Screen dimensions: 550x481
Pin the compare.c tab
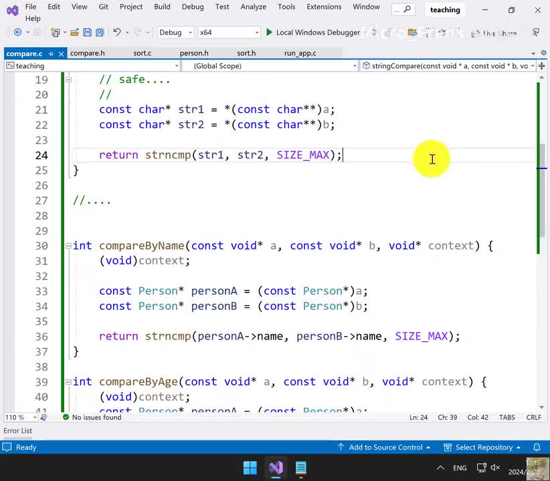51,53
